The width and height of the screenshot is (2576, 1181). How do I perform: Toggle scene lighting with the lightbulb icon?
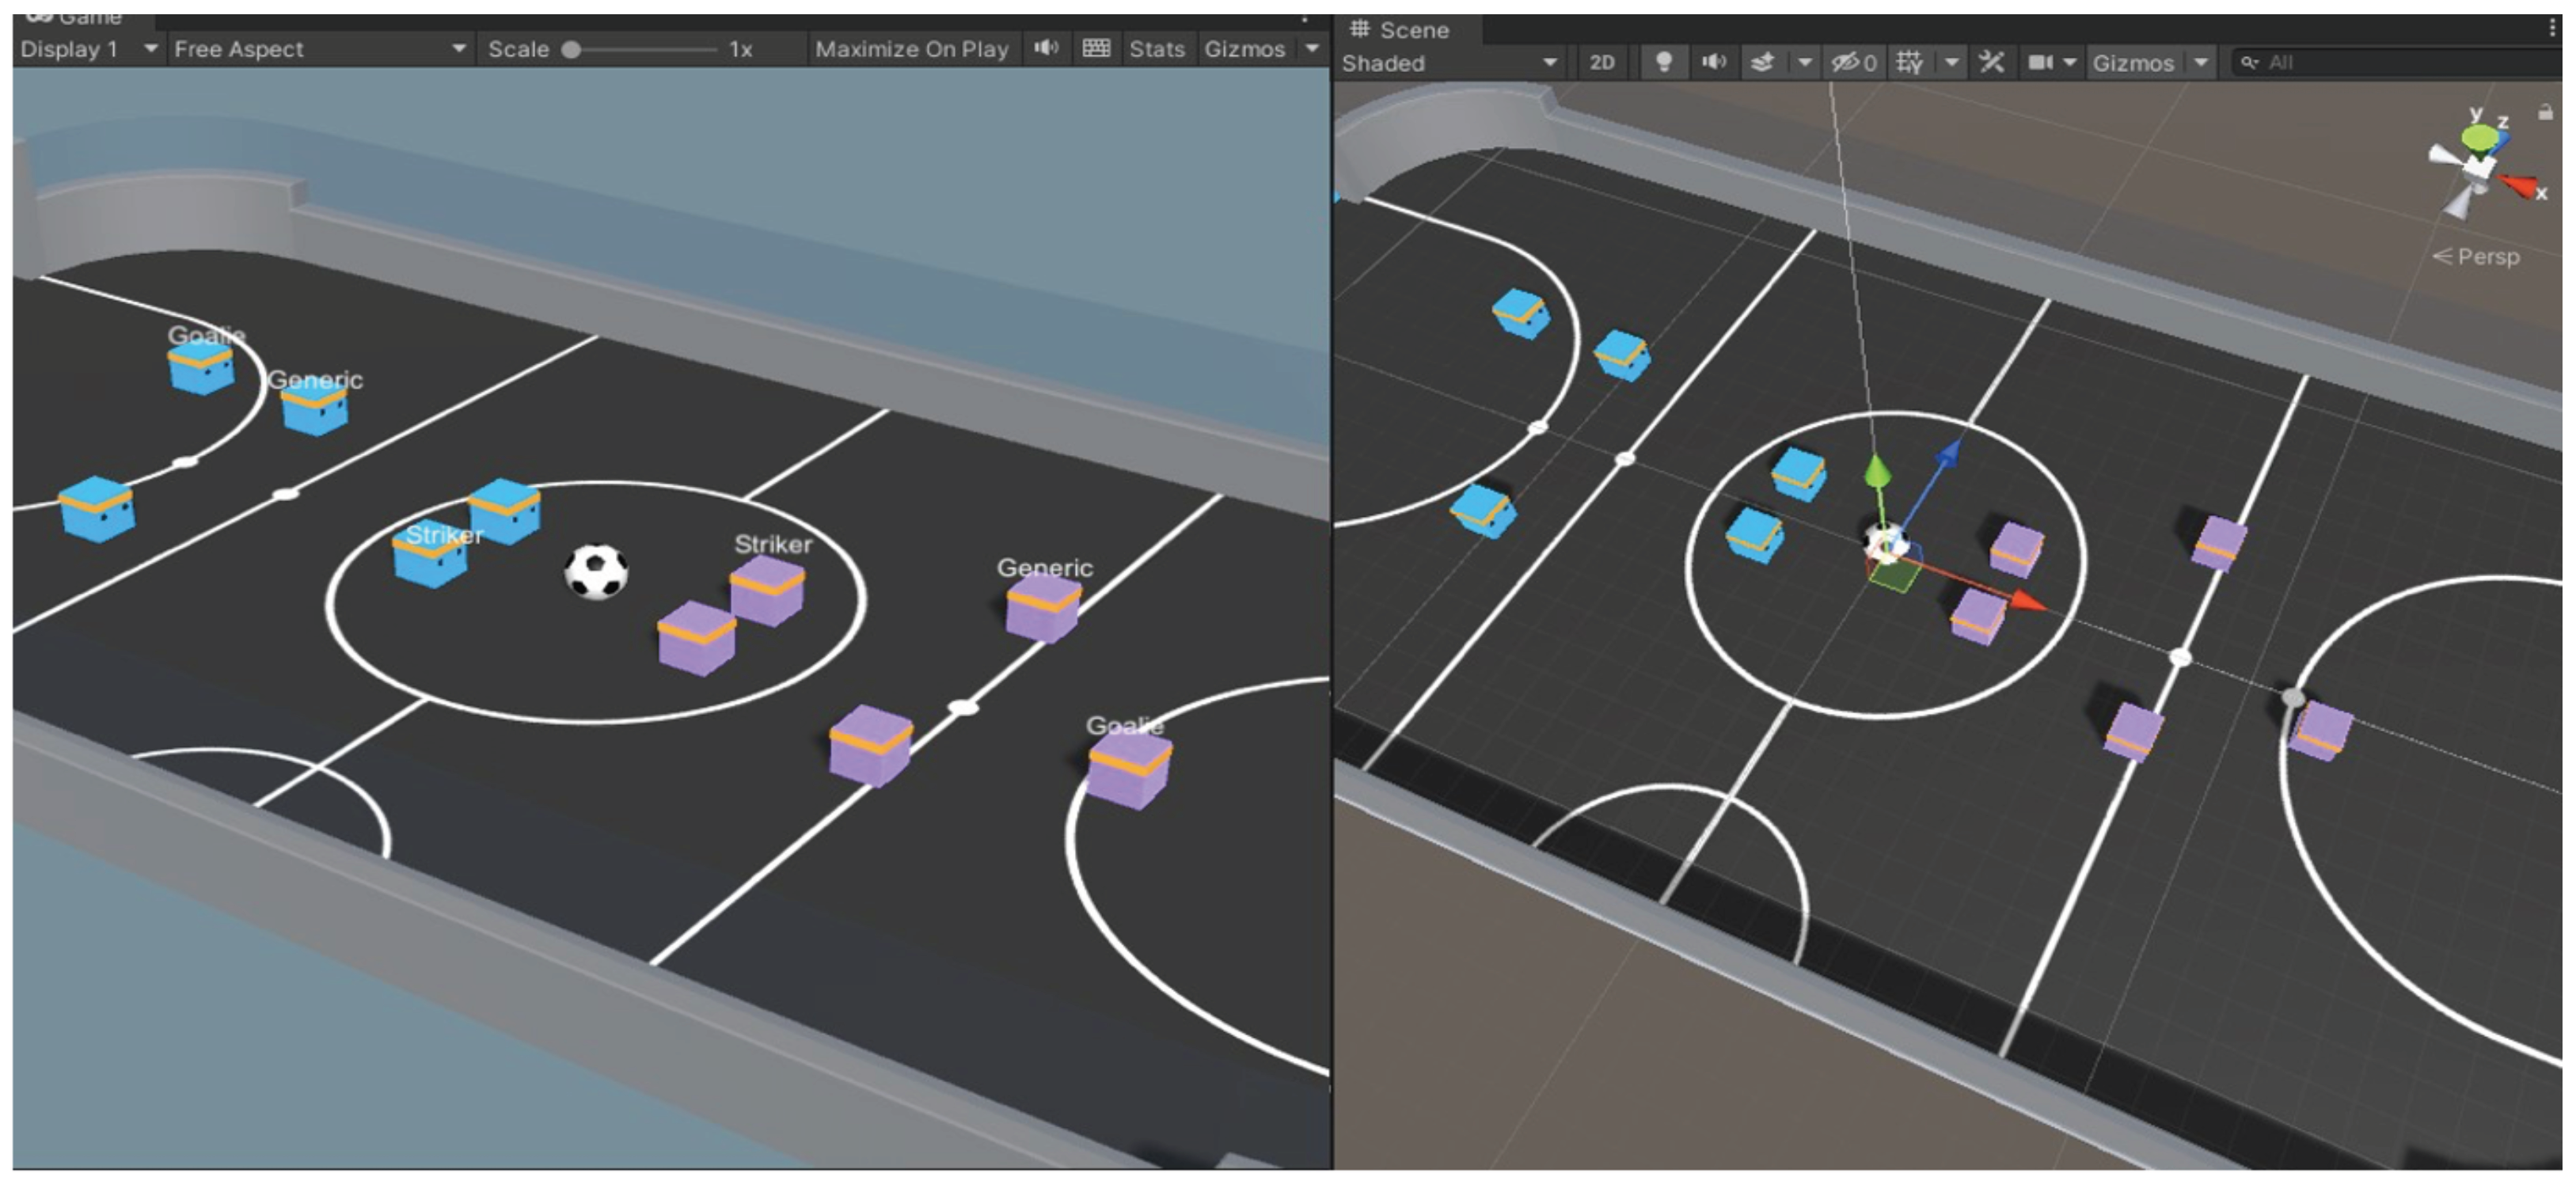[x=1663, y=62]
